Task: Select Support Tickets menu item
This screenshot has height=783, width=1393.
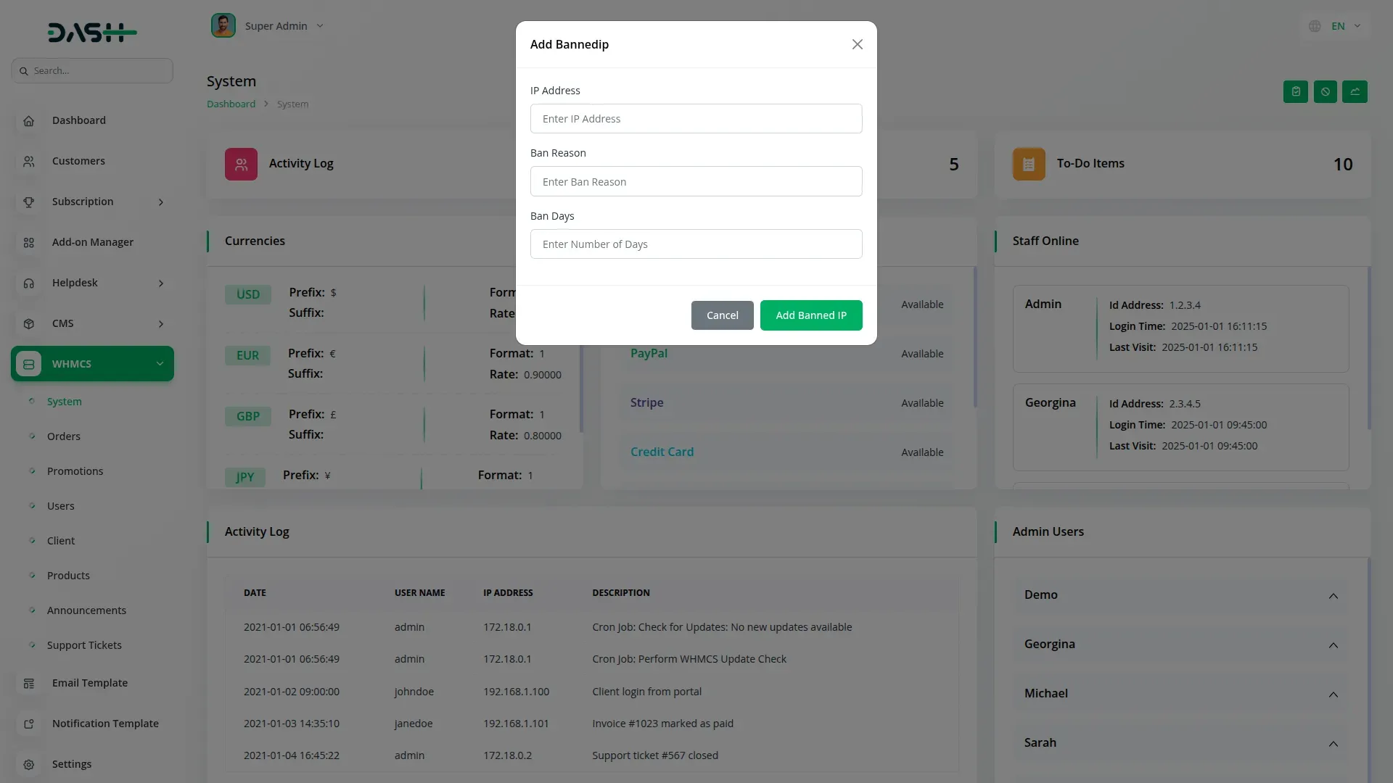Action: point(84,645)
